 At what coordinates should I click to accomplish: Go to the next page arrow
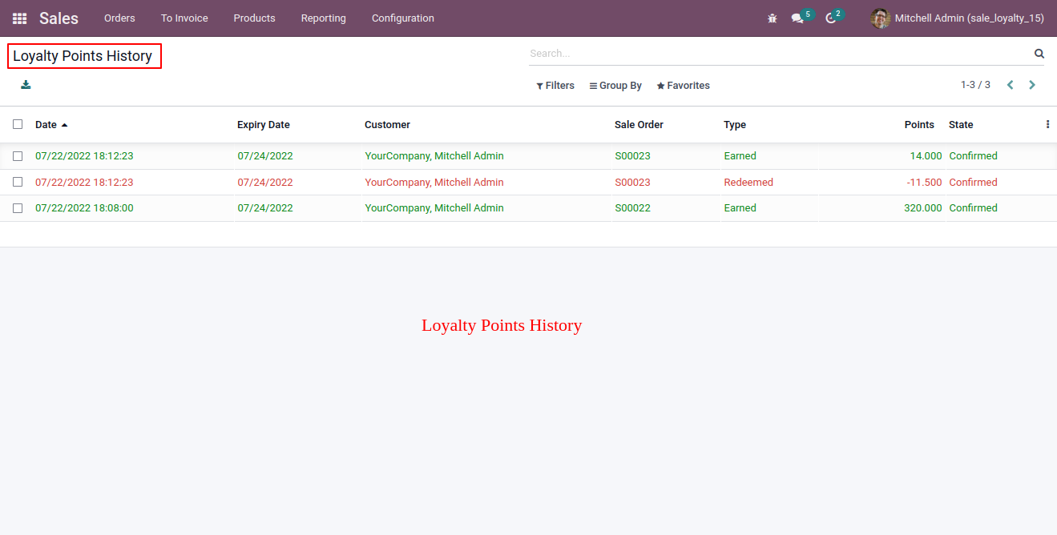point(1032,85)
